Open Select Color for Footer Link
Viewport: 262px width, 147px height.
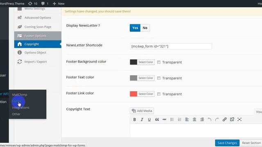coord(146,94)
